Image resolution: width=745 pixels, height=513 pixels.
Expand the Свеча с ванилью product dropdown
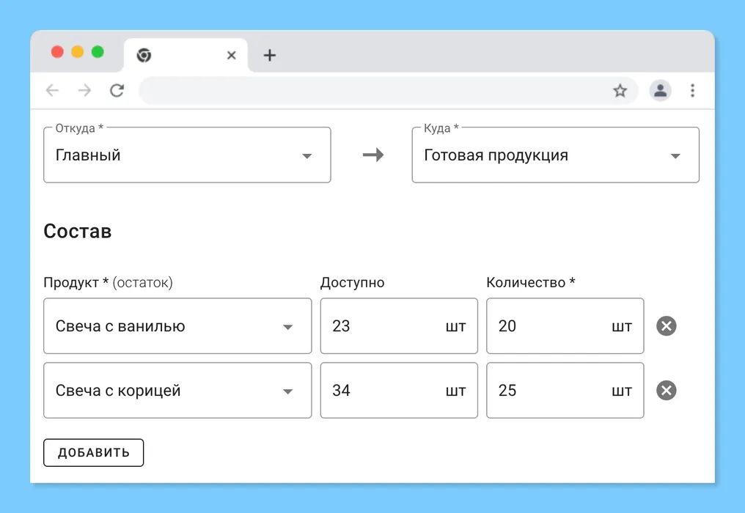pos(177,326)
